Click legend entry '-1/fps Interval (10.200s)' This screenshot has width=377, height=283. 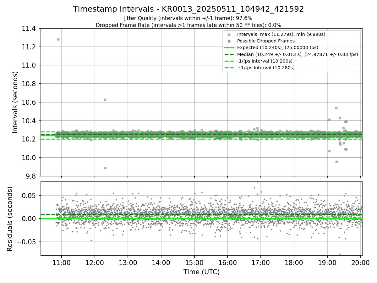tap(265, 61)
